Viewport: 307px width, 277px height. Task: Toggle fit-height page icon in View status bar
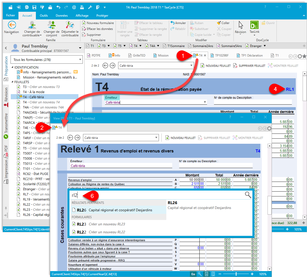213,274
